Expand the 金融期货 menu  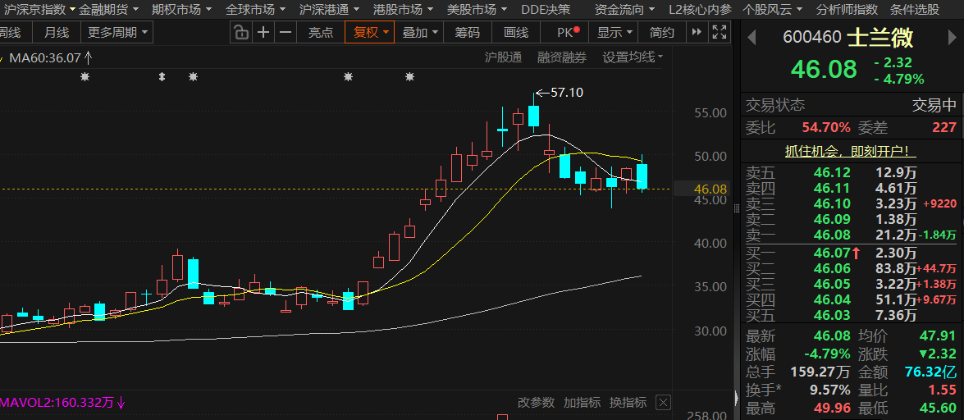pyautogui.click(x=108, y=9)
